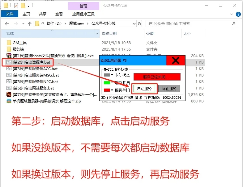Click the 启动服务 button

click(x=144, y=89)
